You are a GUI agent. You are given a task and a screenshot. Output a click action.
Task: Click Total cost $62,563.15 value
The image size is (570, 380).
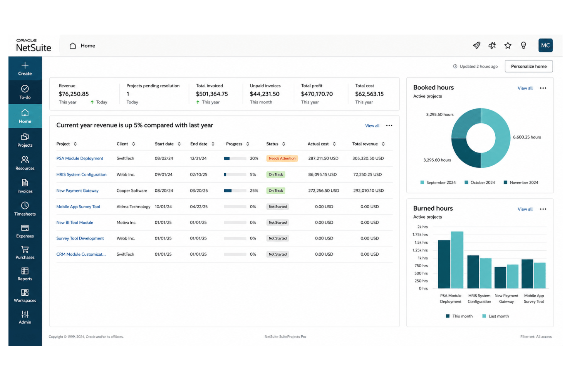coord(369,94)
